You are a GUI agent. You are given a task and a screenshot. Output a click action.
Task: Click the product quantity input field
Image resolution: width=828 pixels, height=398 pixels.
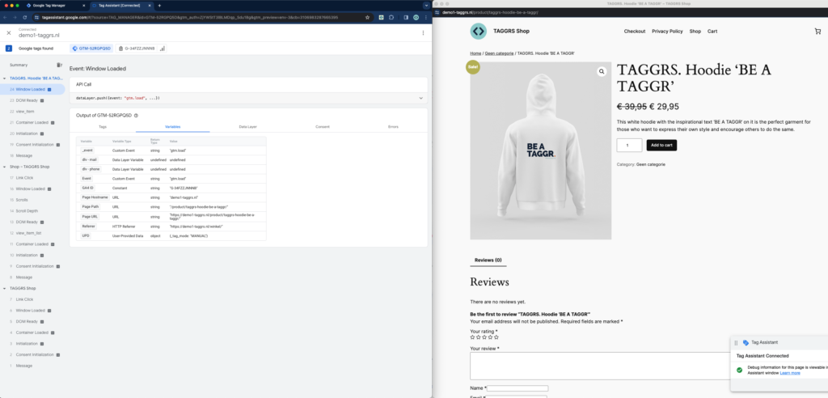[x=629, y=146]
